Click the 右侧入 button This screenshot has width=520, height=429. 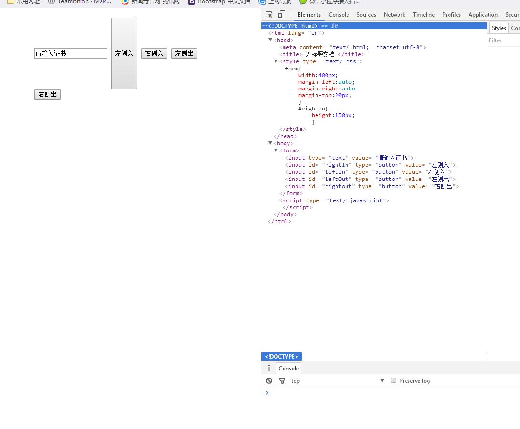[x=154, y=53]
